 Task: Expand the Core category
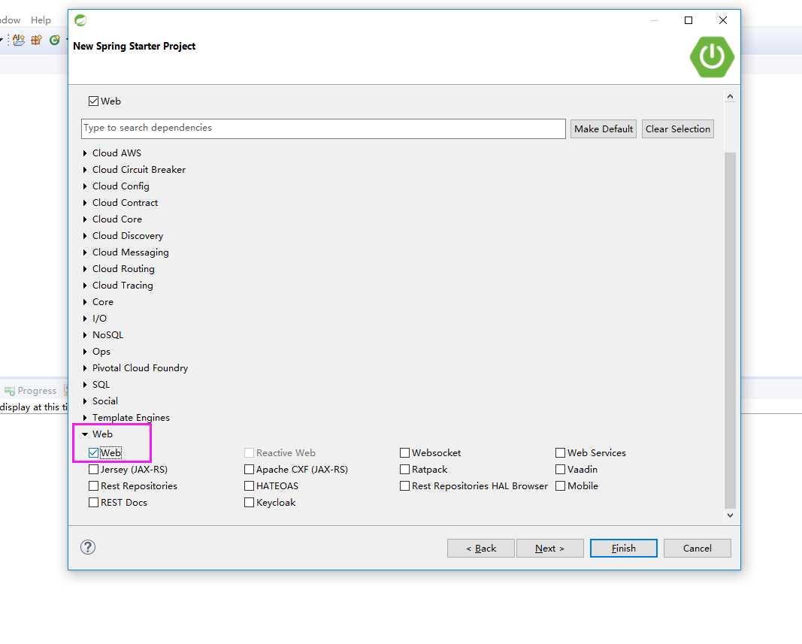(x=85, y=302)
